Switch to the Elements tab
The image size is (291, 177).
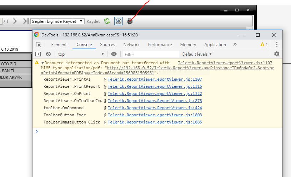point(60,45)
